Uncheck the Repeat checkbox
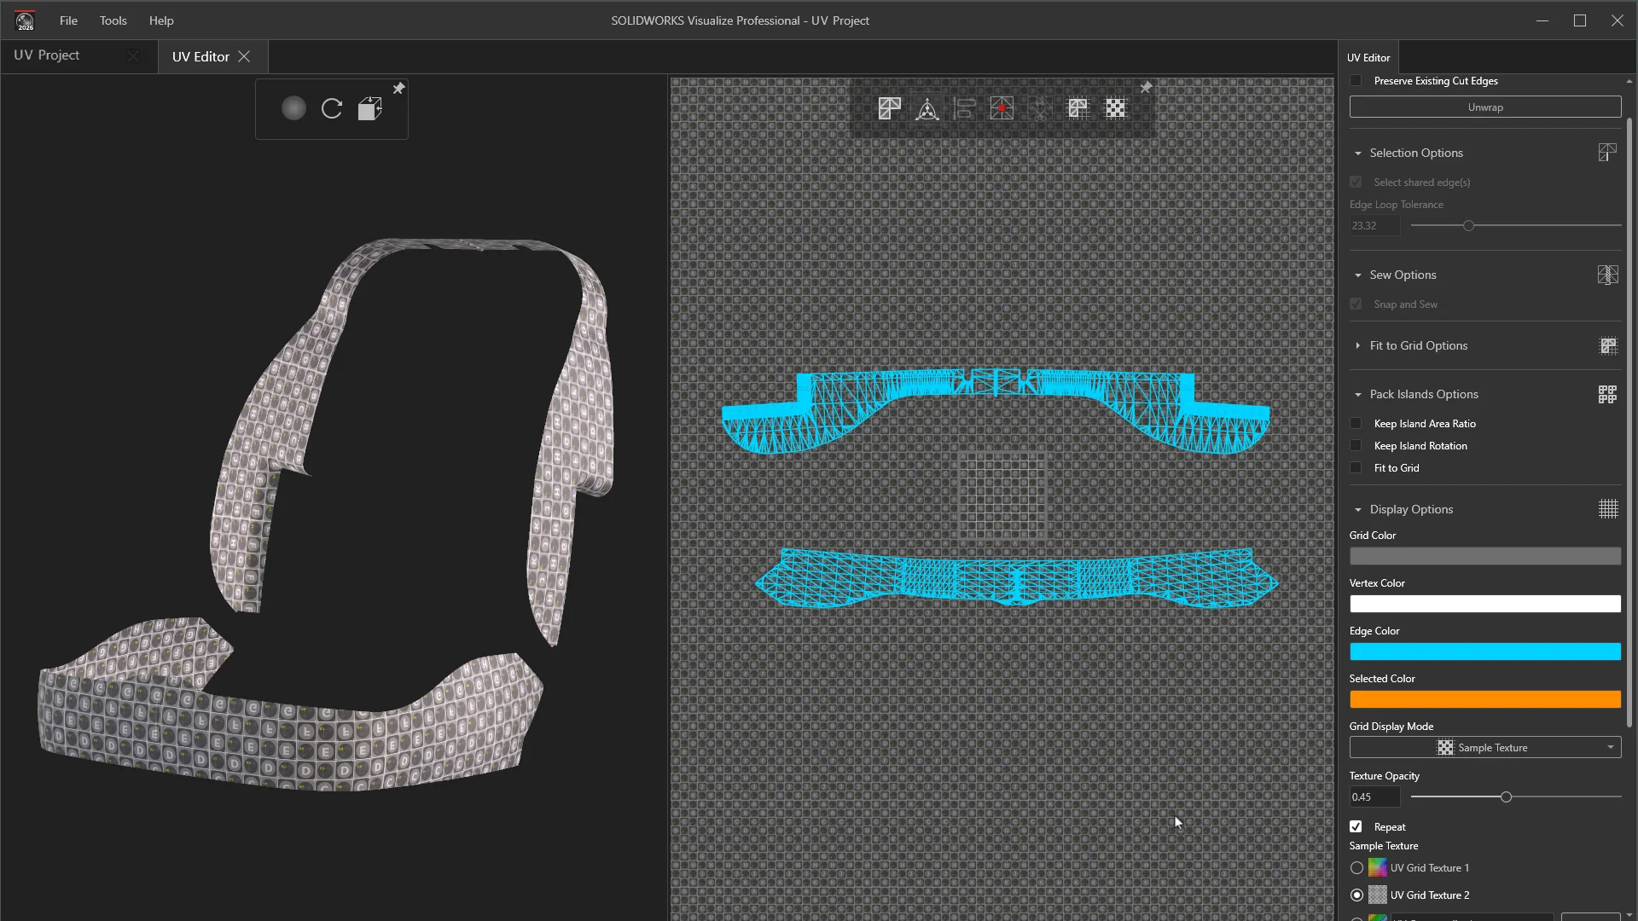The image size is (1638, 921). 1356,827
